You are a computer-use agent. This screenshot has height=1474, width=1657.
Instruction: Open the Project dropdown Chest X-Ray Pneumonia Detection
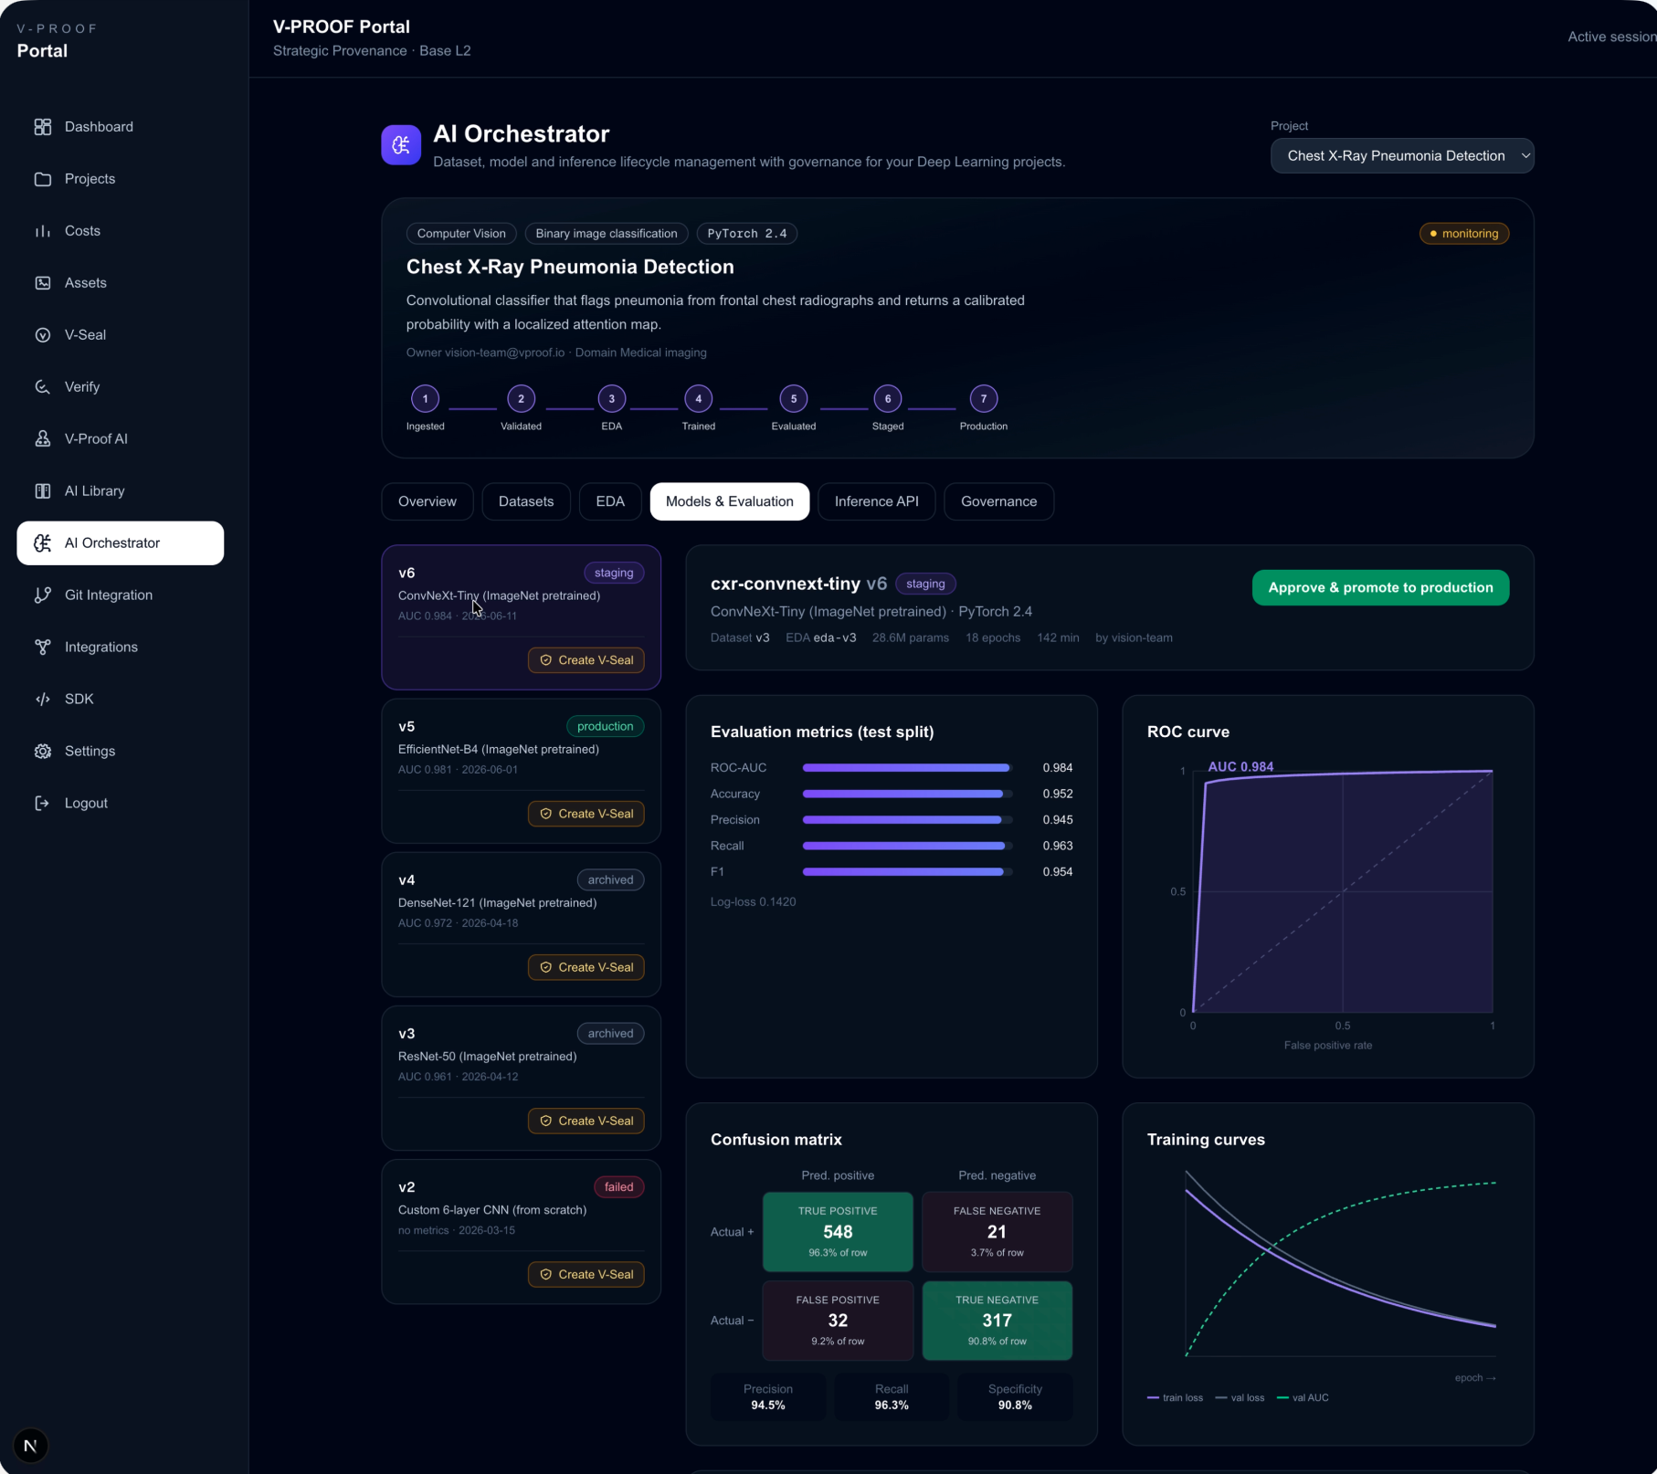(1402, 156)
